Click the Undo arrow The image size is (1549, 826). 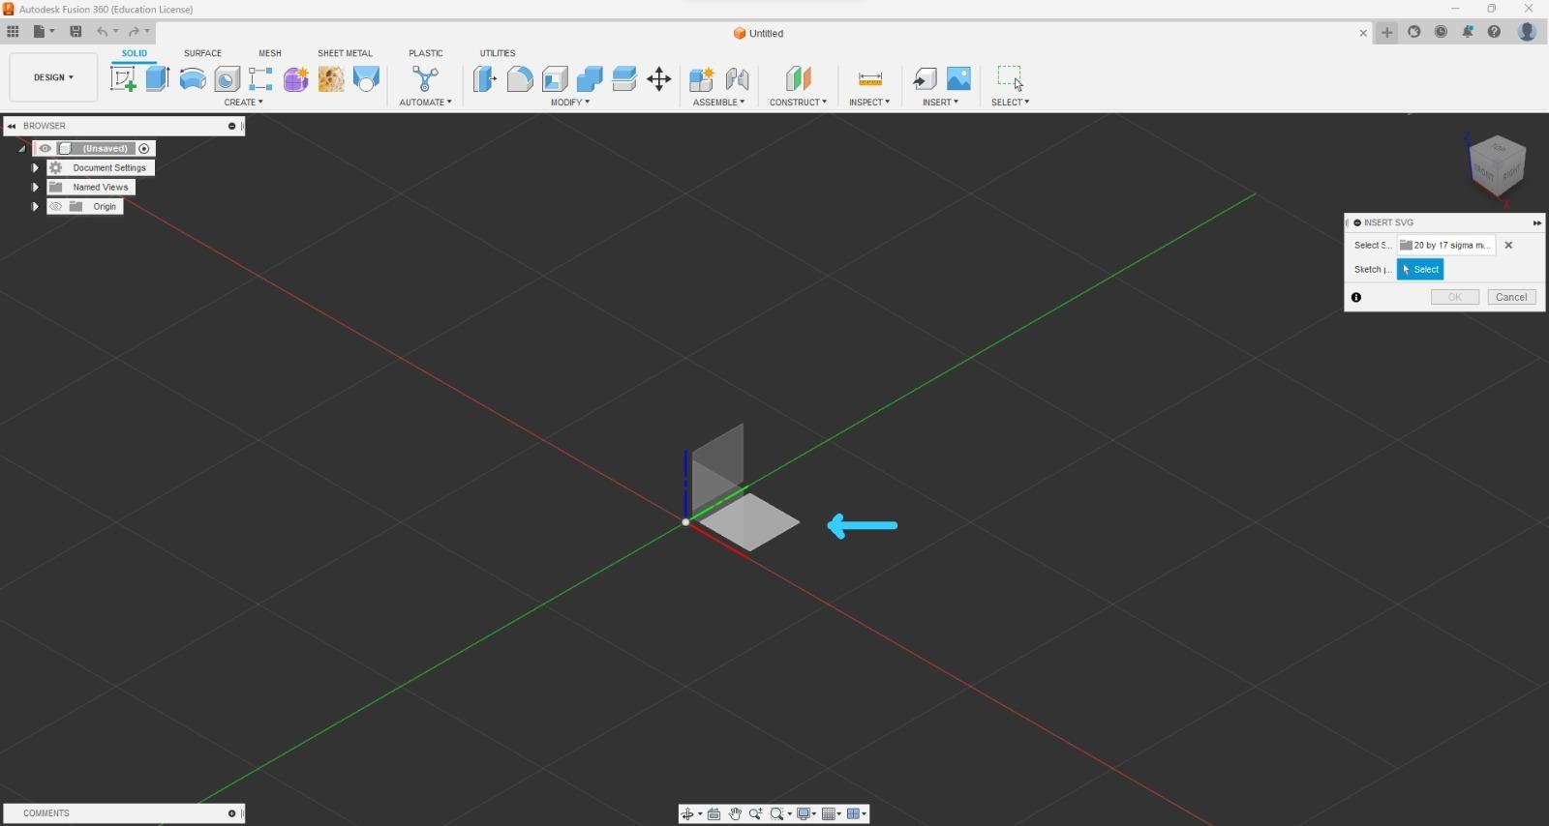click(x=102, y=32)
